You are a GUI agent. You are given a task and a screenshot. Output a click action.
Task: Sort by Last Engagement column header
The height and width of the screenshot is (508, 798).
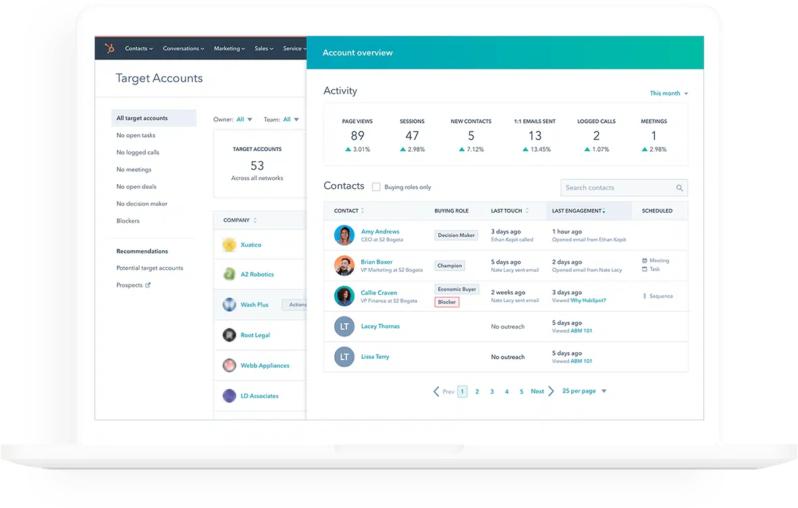578,211
